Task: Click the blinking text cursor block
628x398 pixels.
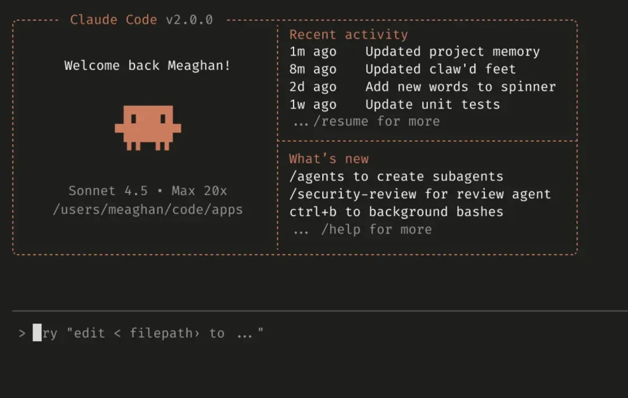Action: (37, 333)
